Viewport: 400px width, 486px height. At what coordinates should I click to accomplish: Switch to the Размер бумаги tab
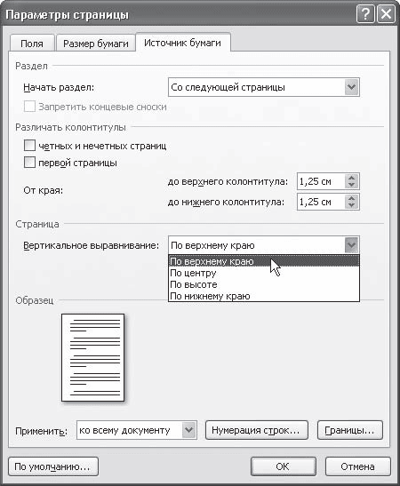(96, 44)
